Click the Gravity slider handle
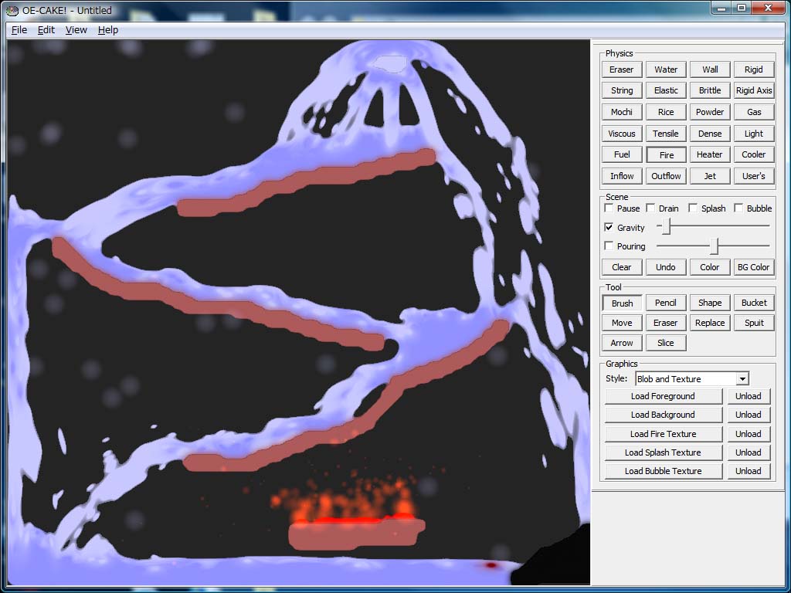 (x=667, y=226)
